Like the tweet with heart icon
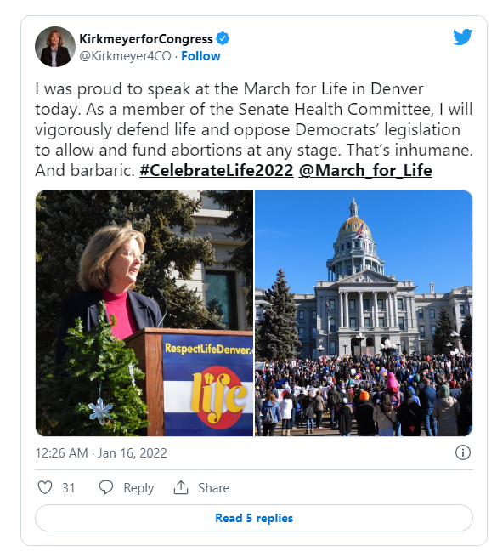497x557 pixels. pos(45,487)
